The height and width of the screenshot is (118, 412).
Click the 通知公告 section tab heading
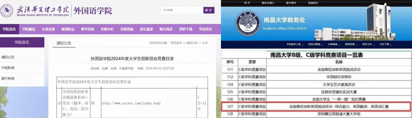tap(64, 43)
